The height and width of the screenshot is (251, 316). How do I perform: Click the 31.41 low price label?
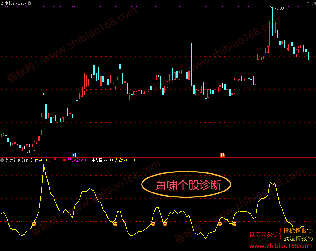[31, 151]
